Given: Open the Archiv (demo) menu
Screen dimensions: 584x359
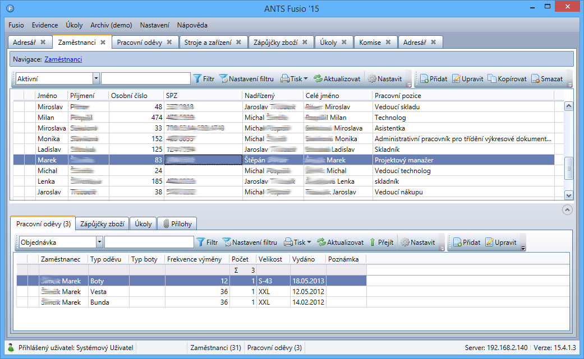Looking at the screenshot, I should coord(111,25).
